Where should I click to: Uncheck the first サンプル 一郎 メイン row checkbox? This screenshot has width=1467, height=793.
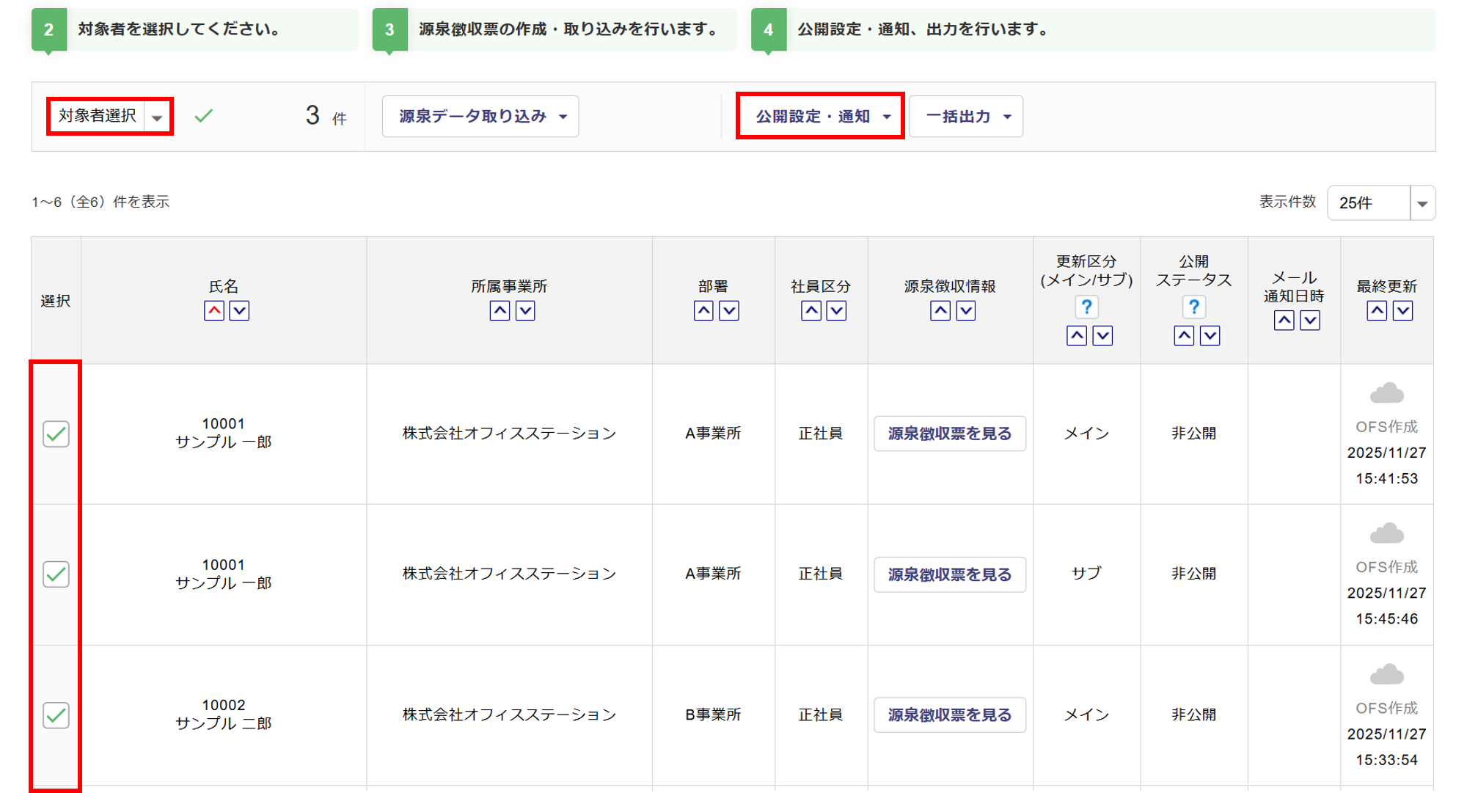[56, 434]
